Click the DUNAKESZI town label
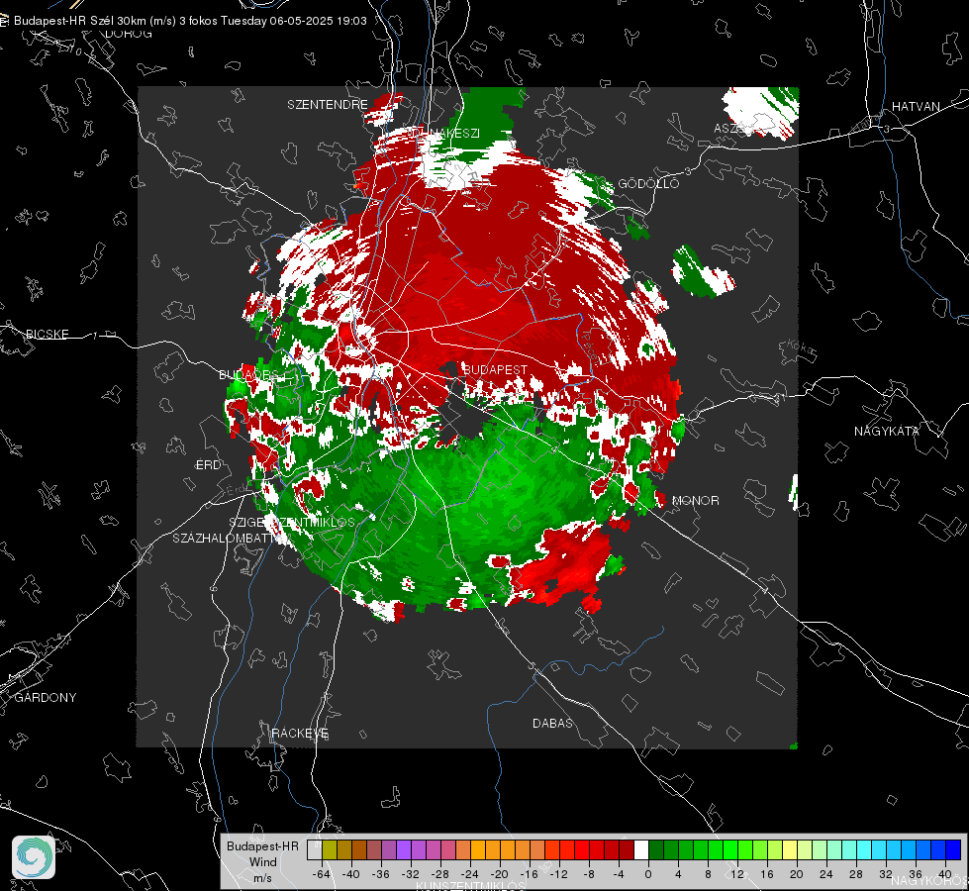The width and height of the screenshot is (969, 891). (x=443, y=133)
